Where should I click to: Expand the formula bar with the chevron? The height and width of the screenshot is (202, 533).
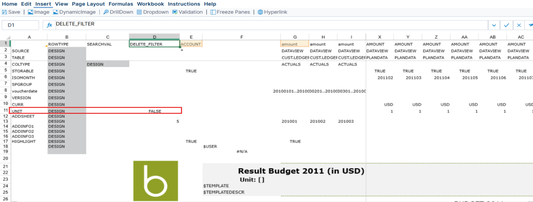(494, 25)
